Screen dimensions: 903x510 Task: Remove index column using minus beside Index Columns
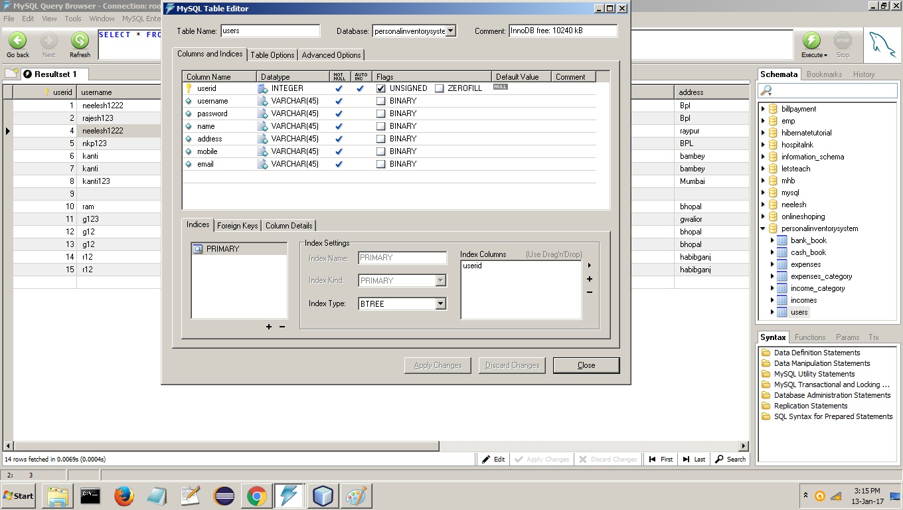(590, 292)
